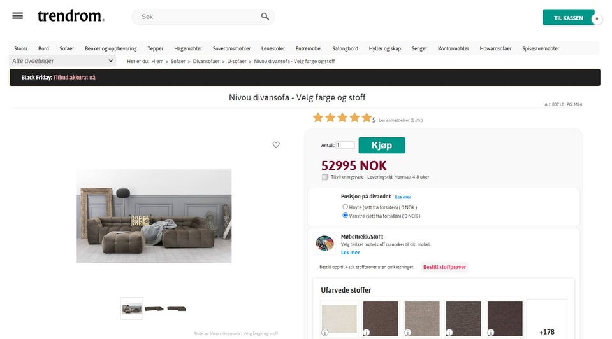Open the hamburger menu
Viewport: 612px width, 339px height.
18,16
